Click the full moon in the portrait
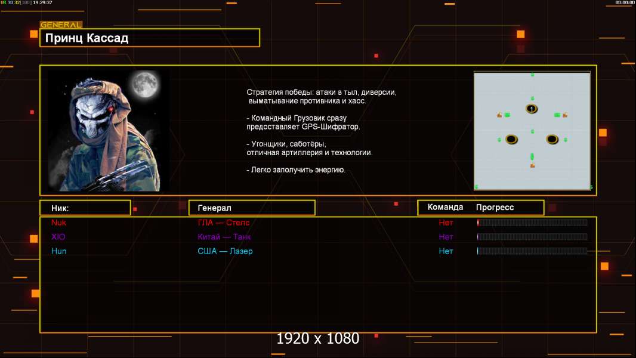636x358 pixels. click(x=145, y=84)
